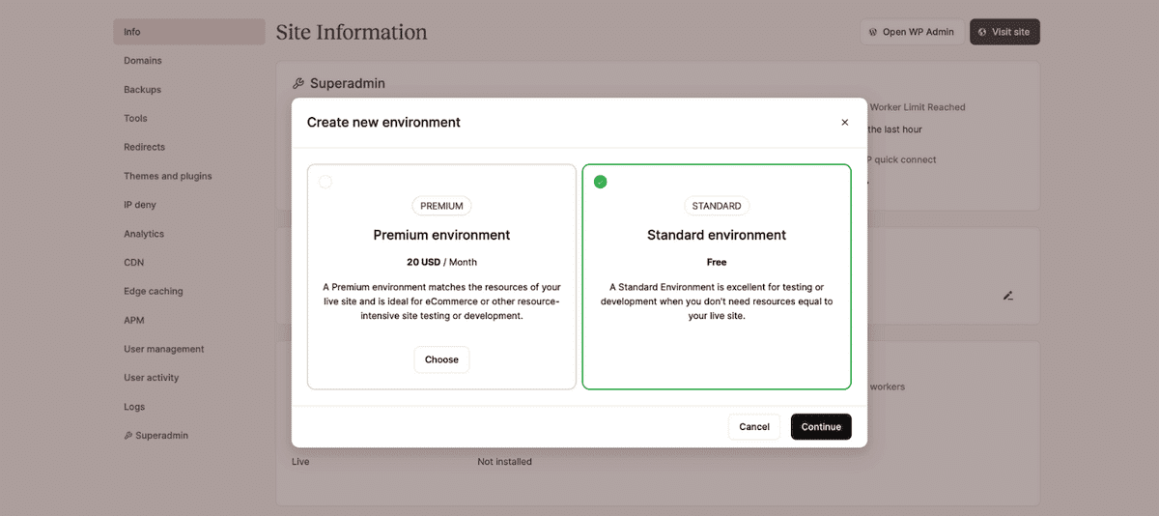Click the globe icon in Visit site

coord(983,32)
